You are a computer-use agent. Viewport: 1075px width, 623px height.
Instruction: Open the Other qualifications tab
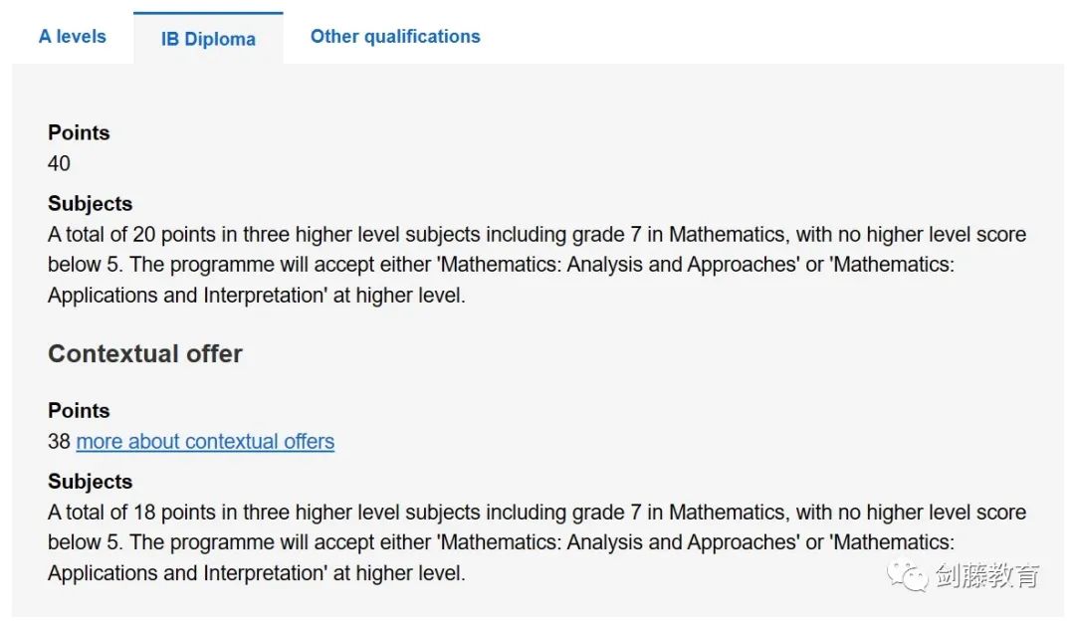click(395, 36)
